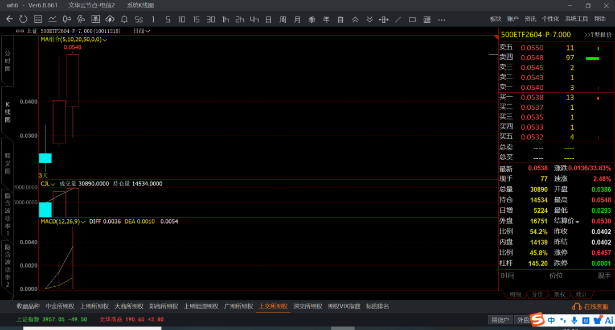The width and height of the screenshot is (615, 330).
Task: Open the 收藏品种 tab
Action: coord(28,307)
